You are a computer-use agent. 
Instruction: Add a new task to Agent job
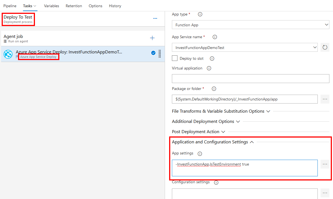pyautogui.click(x=152, y=38)
